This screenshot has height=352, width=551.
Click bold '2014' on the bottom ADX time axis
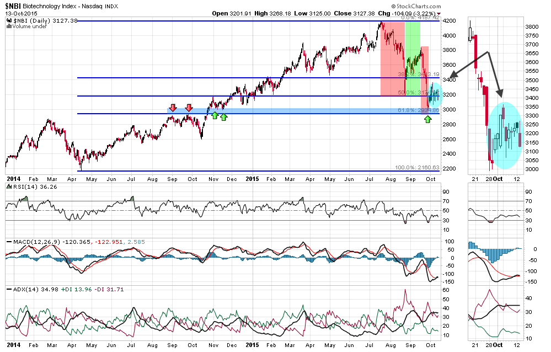14,345
